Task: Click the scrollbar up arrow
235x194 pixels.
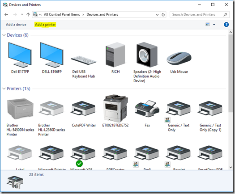Action: (x=231, y=32)
